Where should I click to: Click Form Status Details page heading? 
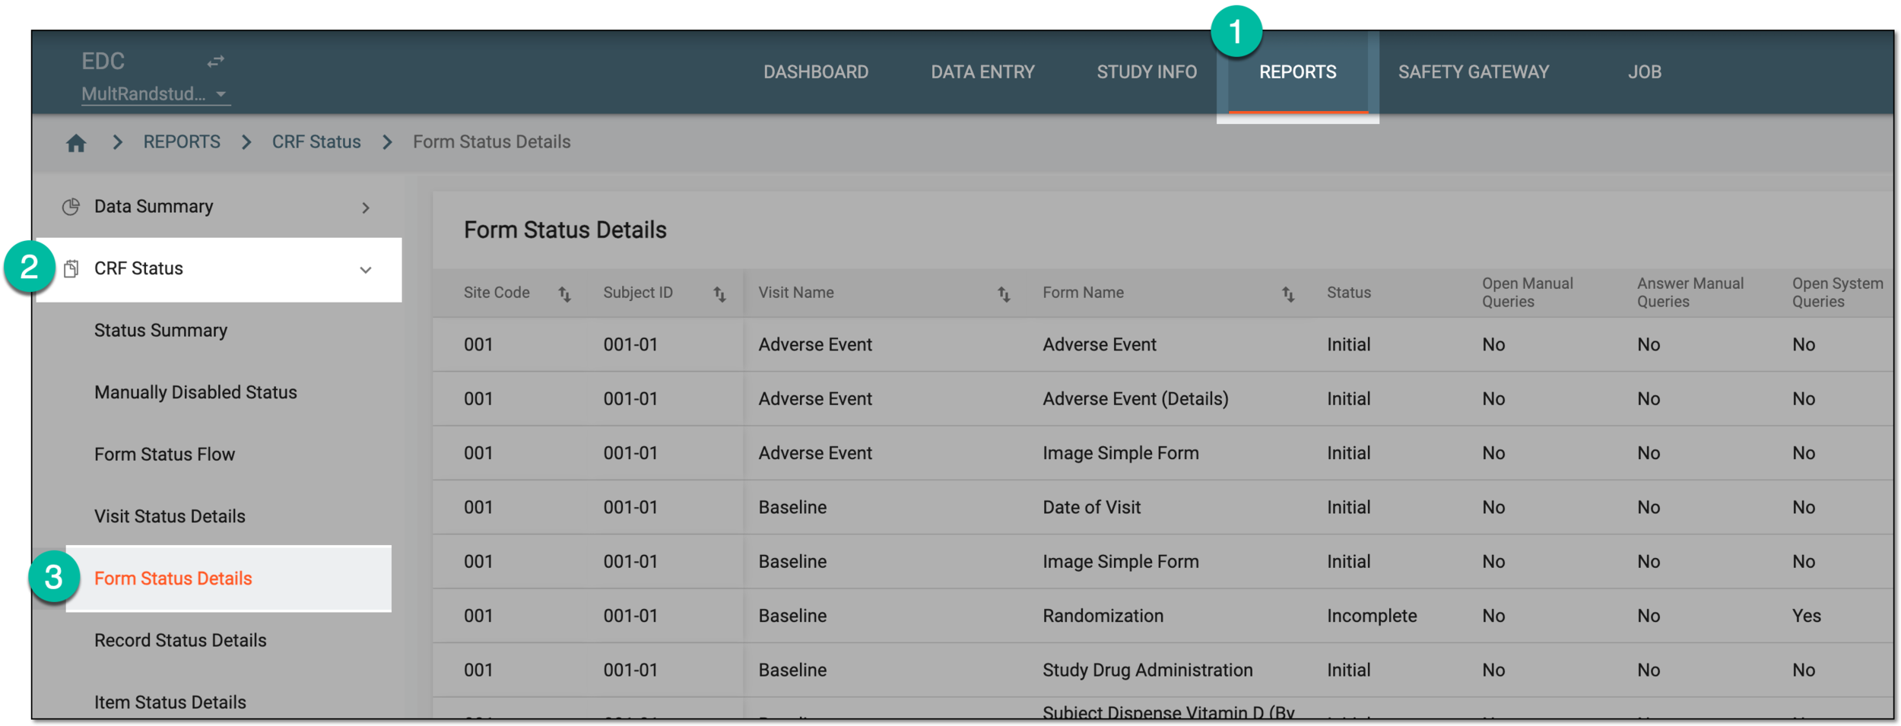tap(565, 230)
